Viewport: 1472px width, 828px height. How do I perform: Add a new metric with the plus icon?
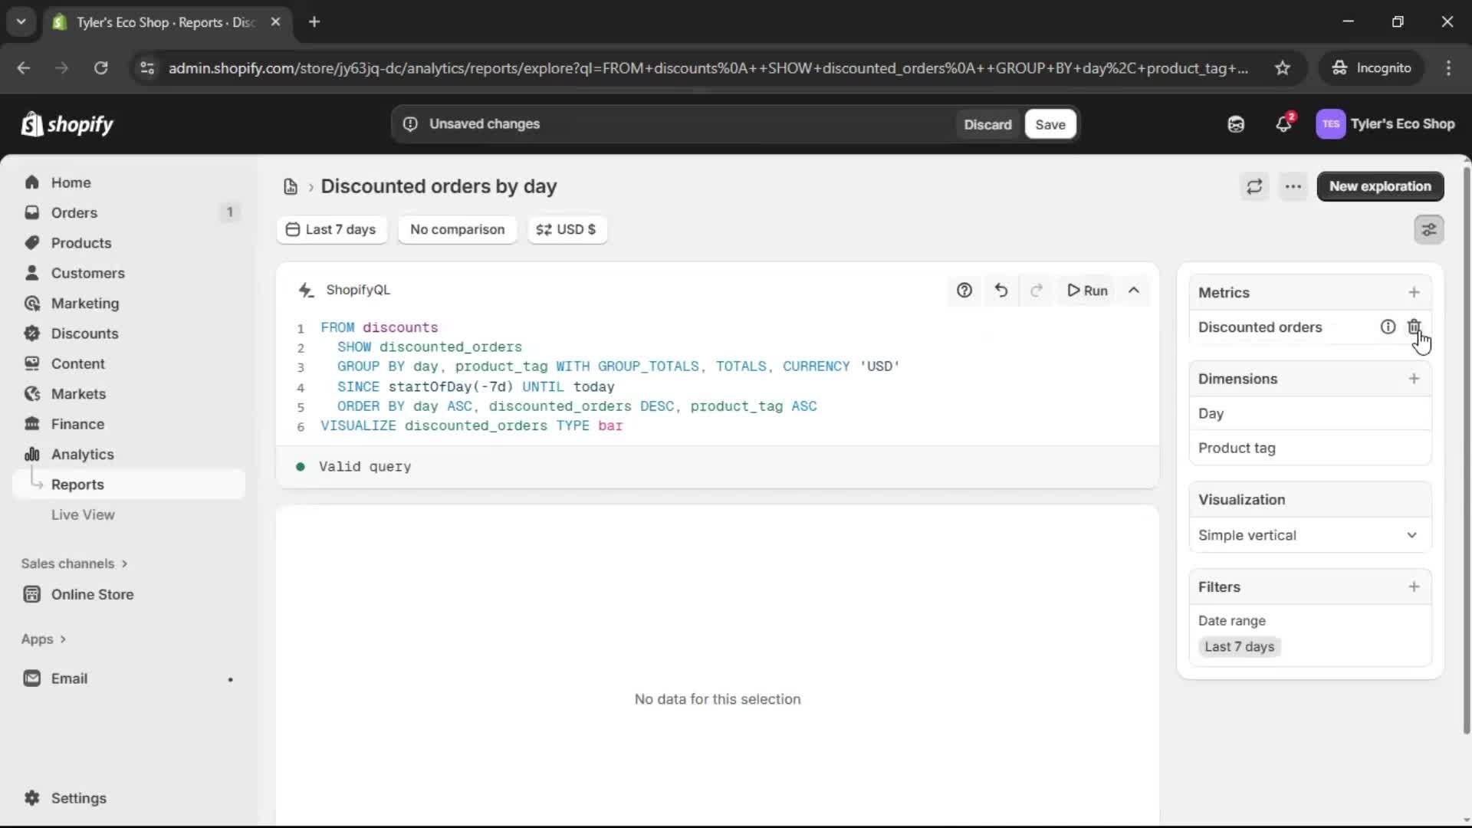[1414, 292]
